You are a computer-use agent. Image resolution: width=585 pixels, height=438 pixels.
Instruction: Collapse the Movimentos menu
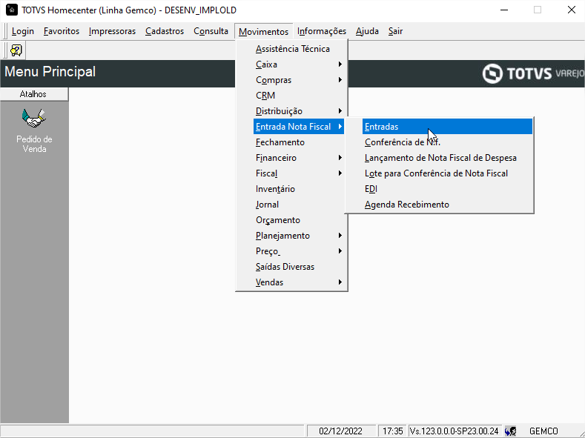263,32
